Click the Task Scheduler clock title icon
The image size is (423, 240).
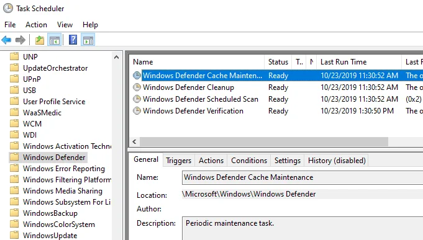point(8,8)
